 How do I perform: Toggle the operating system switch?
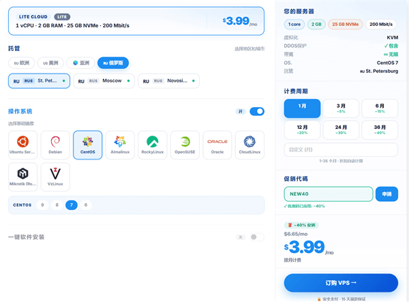(x=257, y=111)
